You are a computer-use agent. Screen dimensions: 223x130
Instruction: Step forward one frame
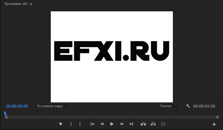(x=122, y=124)
